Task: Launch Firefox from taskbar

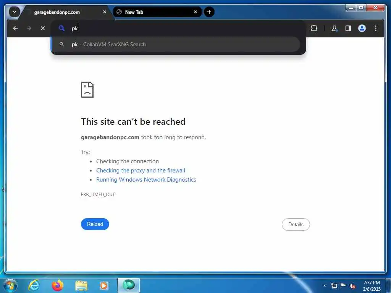Action: 58,285
